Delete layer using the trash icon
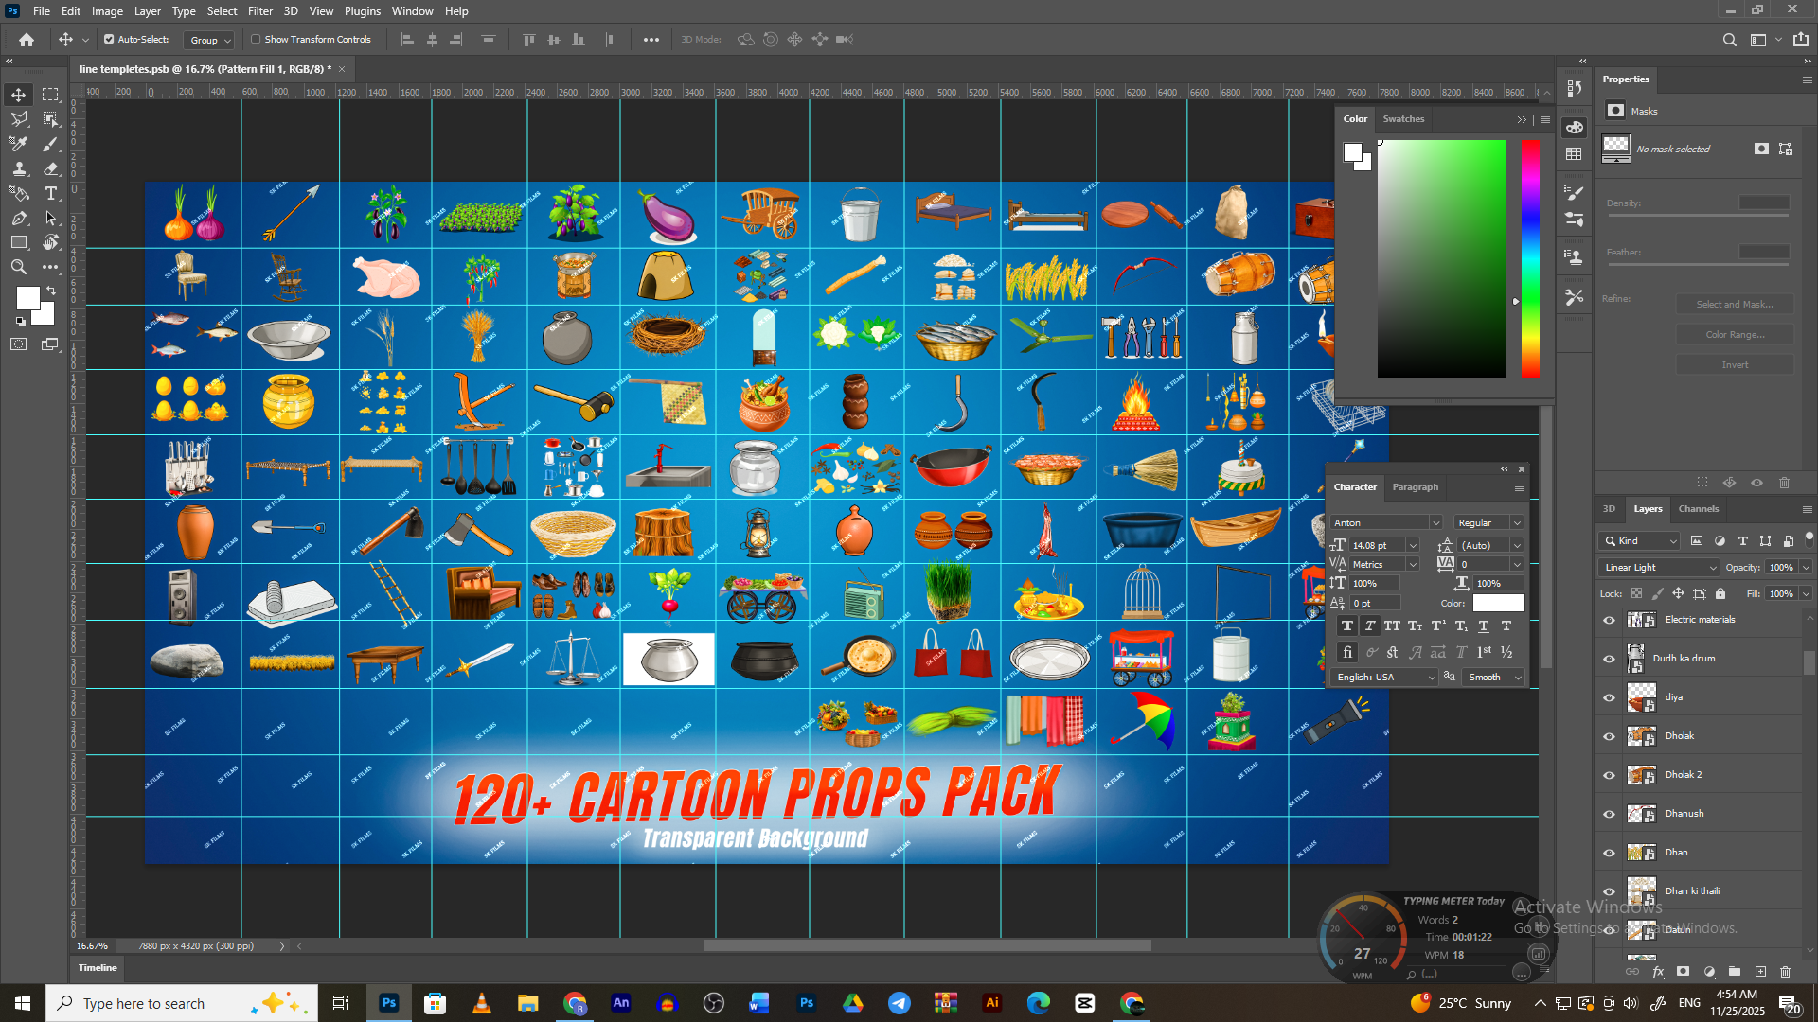This screenshot has width=1818, height=1022. click(x=1785, y=972)
